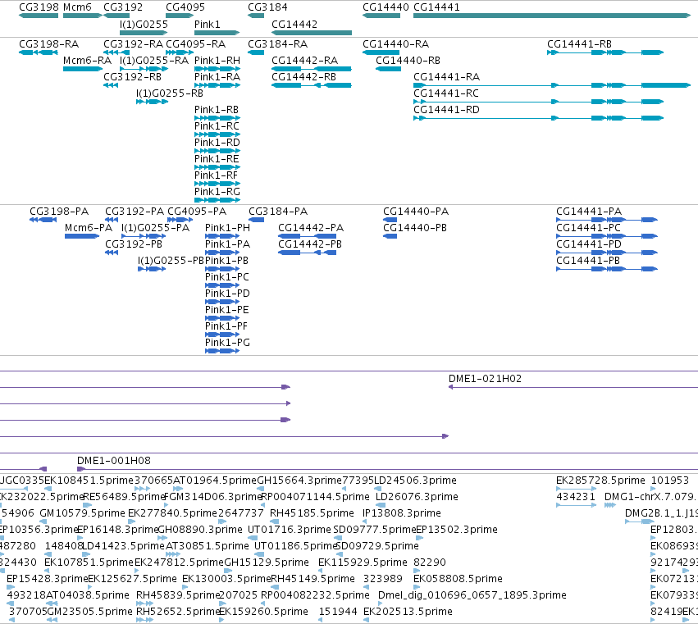Viewport: 698px width, 624px height.
Task: Open the CG14441-PD protein label
Action: (x=588, y=244)
